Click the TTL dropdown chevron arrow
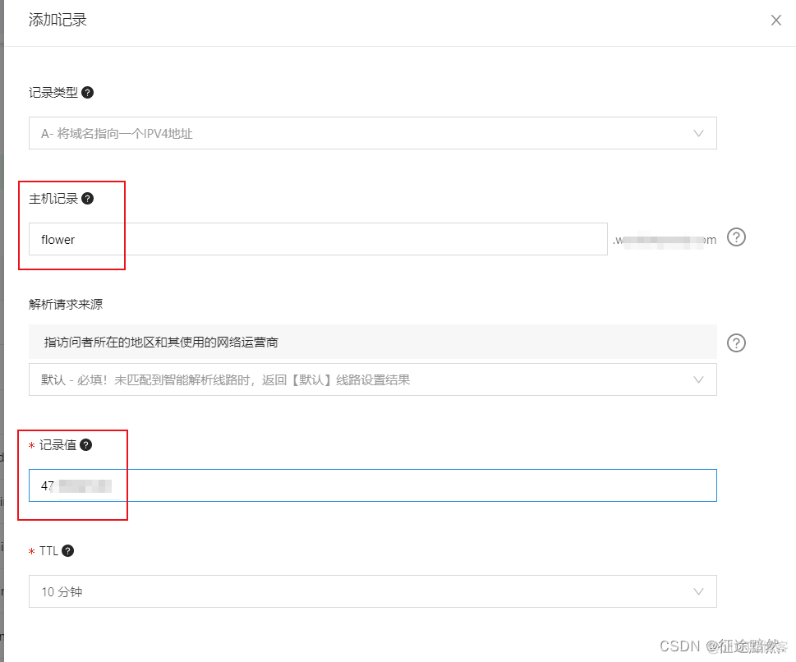 click(699, 591)
